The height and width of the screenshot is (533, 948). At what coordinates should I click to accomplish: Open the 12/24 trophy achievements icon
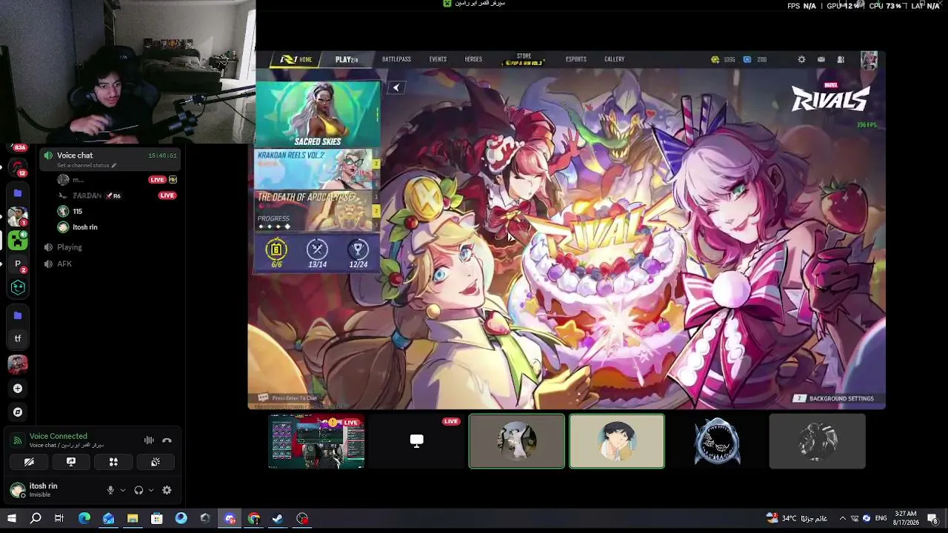tap(358, 253)
